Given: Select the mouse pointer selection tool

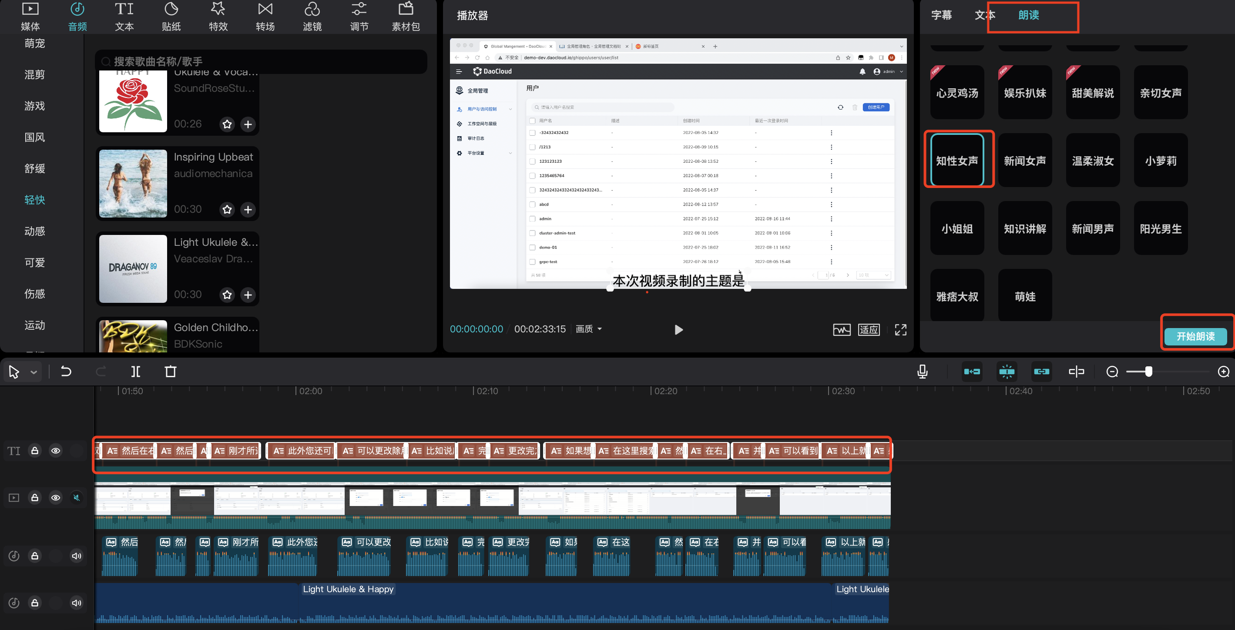Looking at the screenshot, I should 14,372.
